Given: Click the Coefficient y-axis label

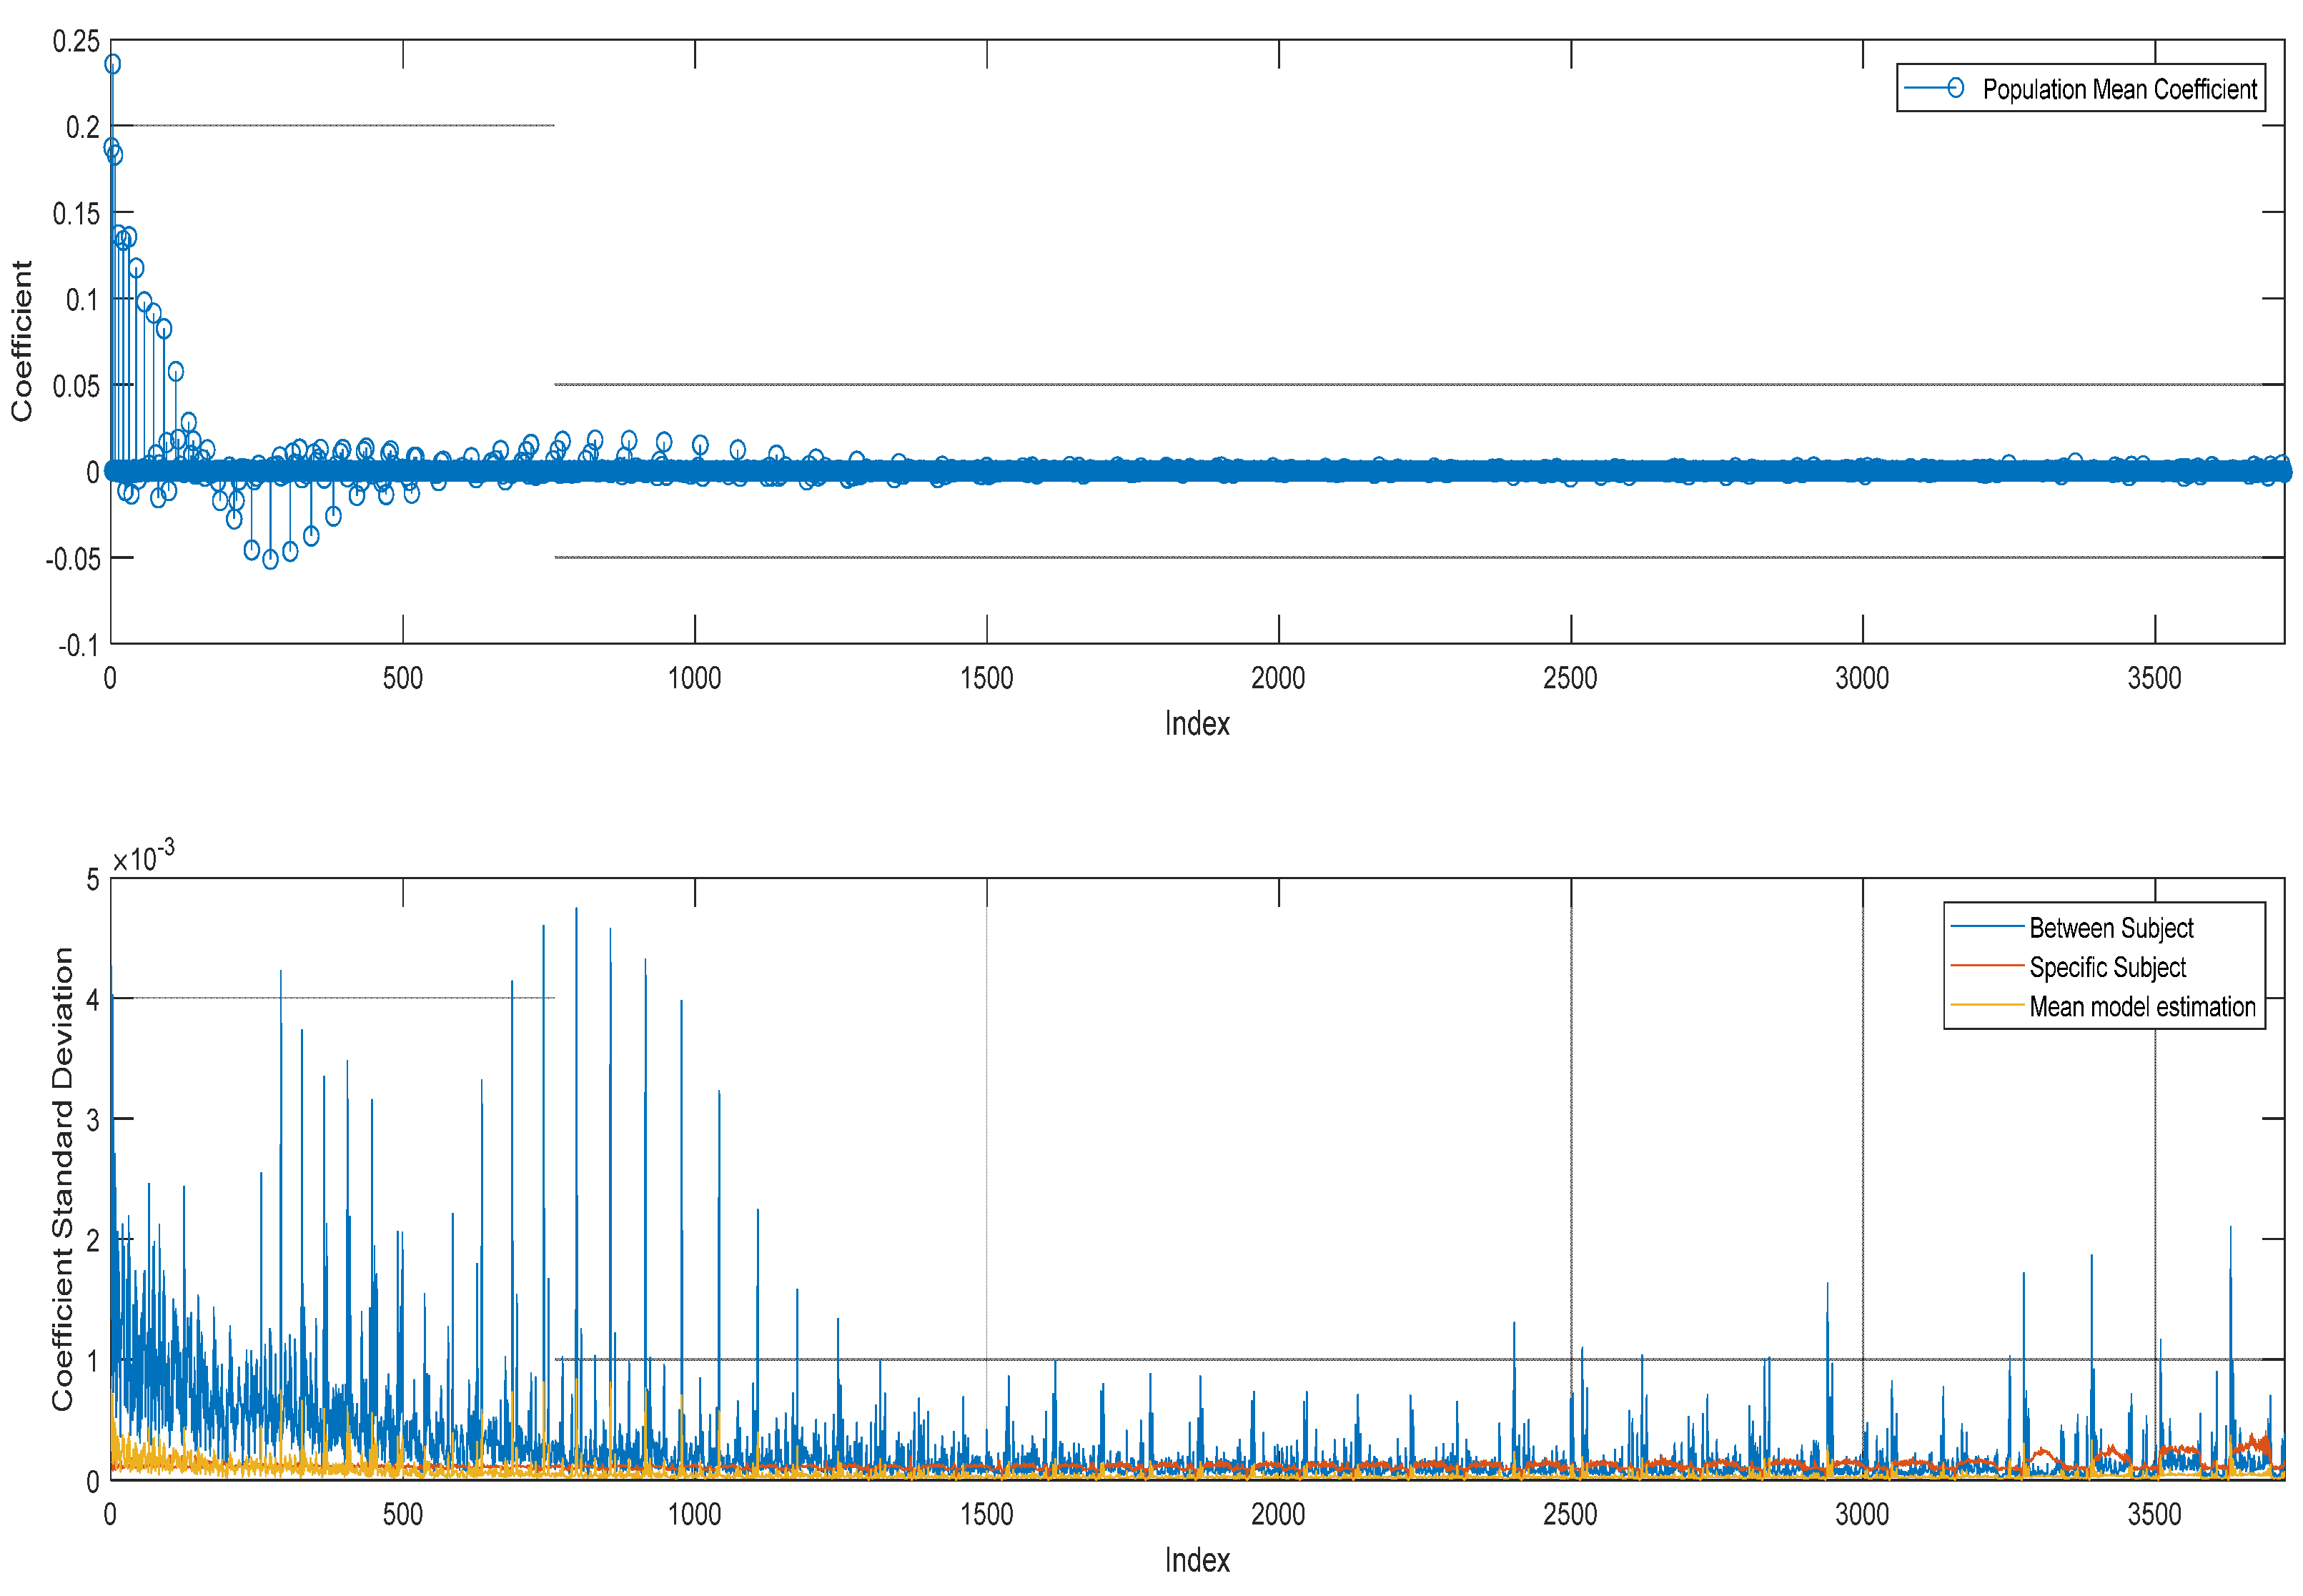Looking at the screenshot, I should [22, 341].
